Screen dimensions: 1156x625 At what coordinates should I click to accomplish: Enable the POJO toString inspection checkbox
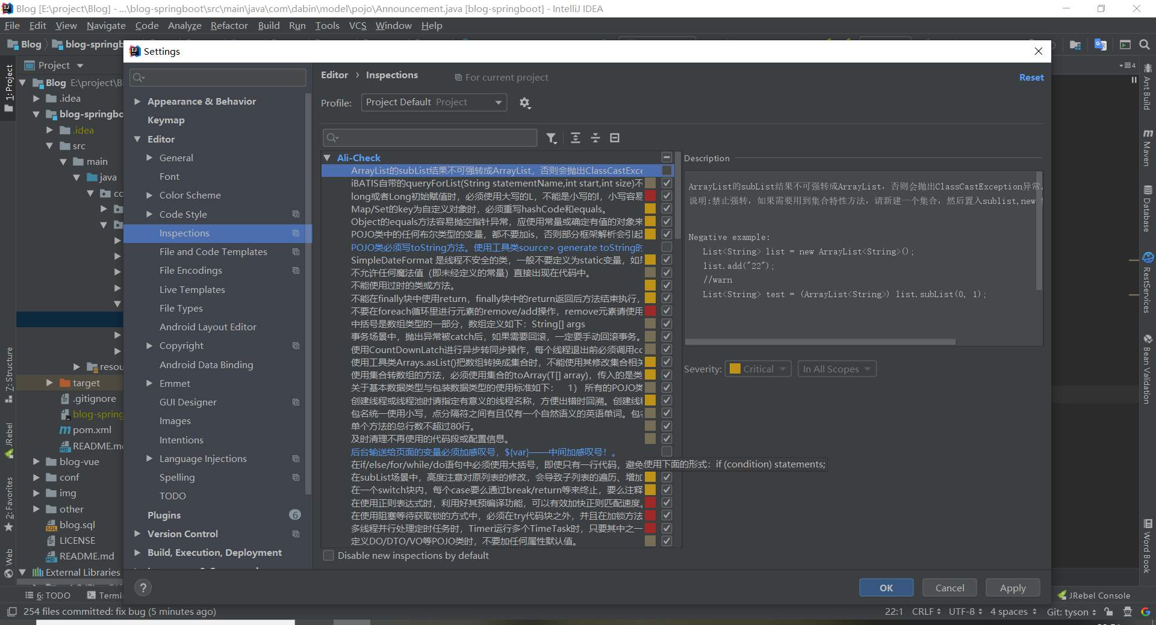pos(667,247)
